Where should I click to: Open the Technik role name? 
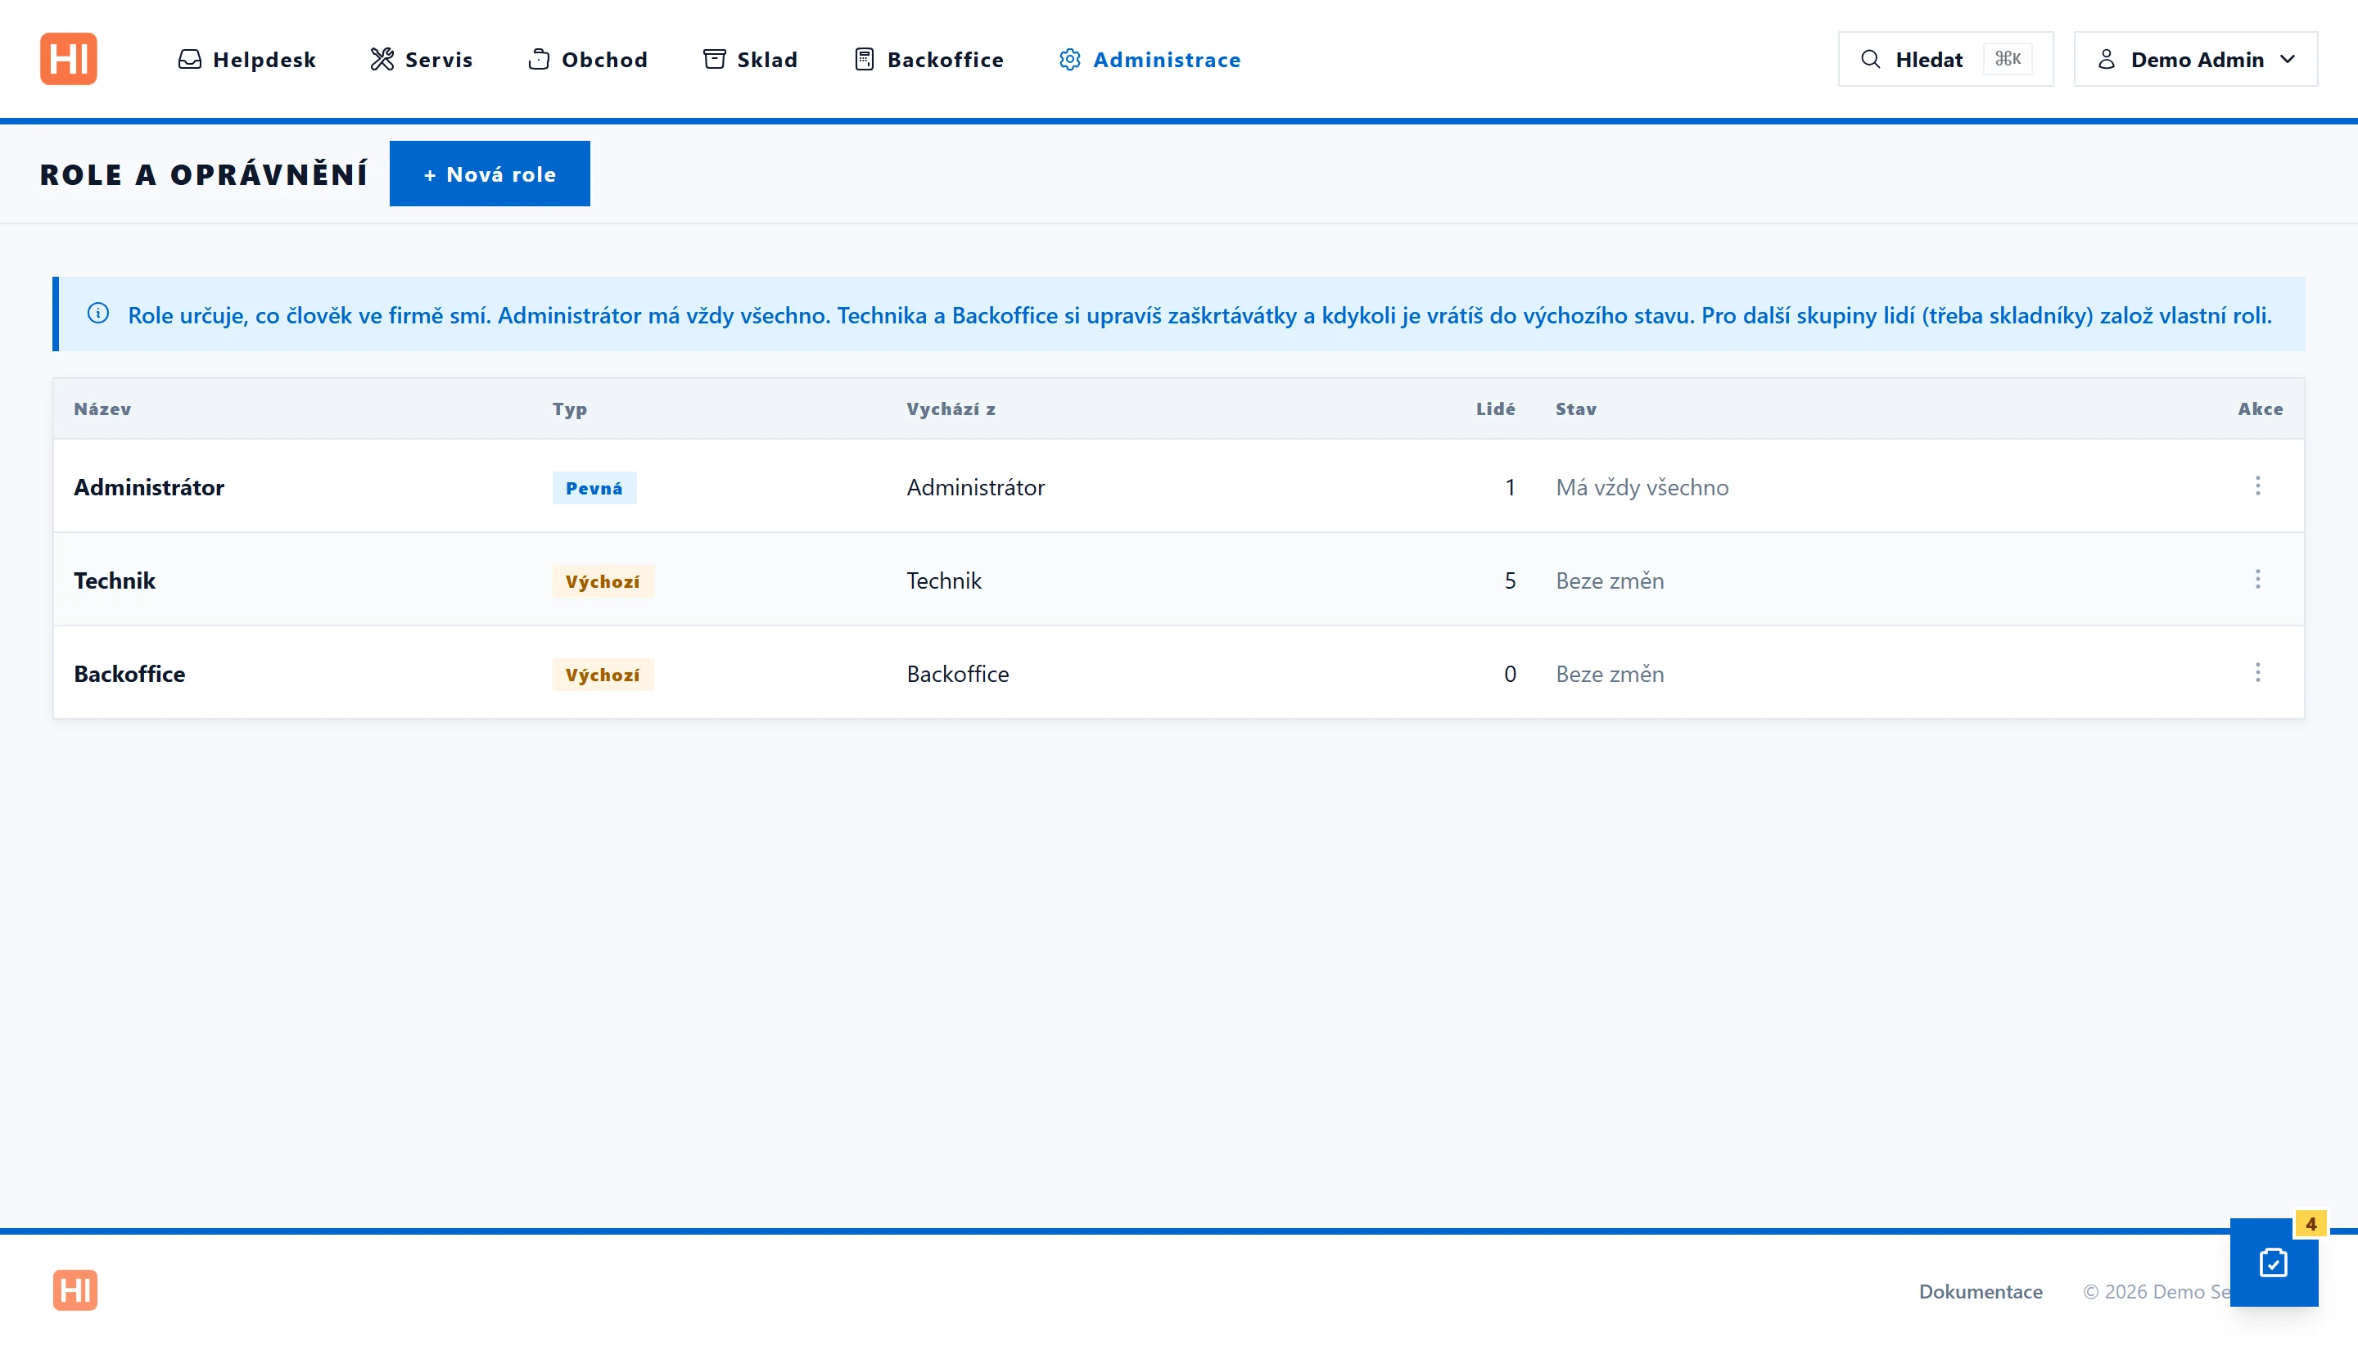click(x=115, y=580)
